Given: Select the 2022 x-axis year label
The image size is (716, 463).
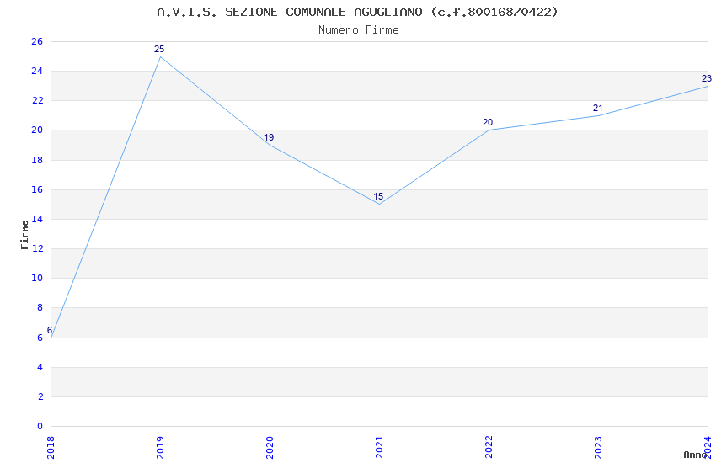Looking at the screenshot, I should click(x=489, y=448).
